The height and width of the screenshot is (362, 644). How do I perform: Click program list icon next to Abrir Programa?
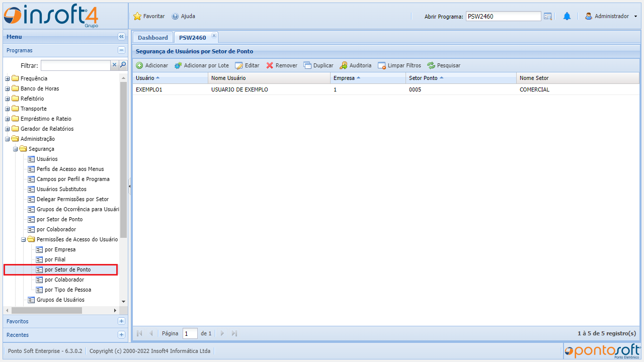[548, 17]
